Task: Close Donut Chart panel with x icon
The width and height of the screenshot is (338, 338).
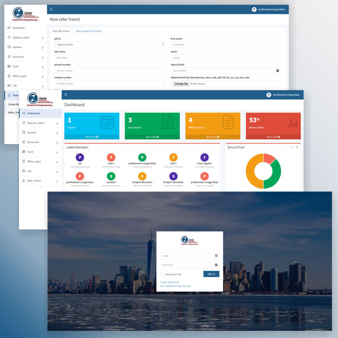Action: 297,147
